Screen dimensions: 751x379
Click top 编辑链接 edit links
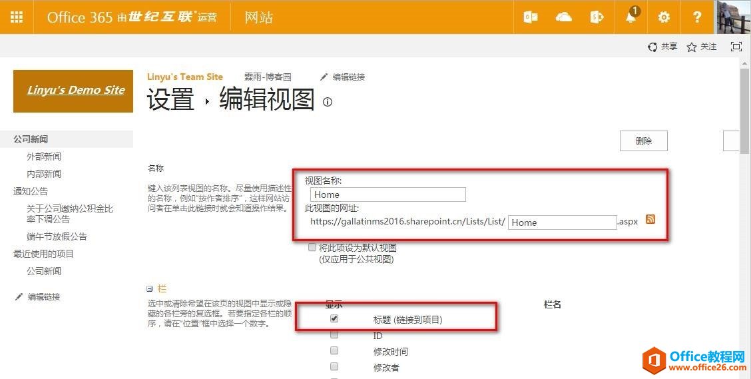[x=343, y=77]
